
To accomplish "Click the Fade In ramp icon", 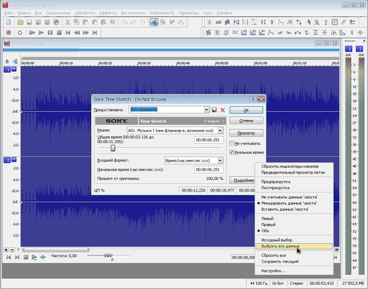I will tap(280, 33).
